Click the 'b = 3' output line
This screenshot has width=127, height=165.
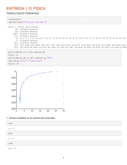11,139
